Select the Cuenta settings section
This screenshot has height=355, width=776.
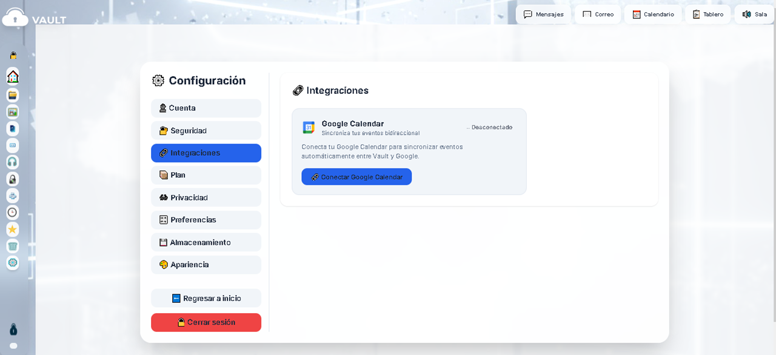206,108
